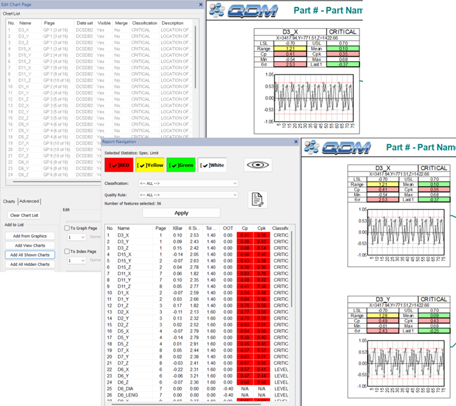Screen dimensions: 456x406
Task: Click Report Navigation table vertical scrollbar
Action: 292,270
